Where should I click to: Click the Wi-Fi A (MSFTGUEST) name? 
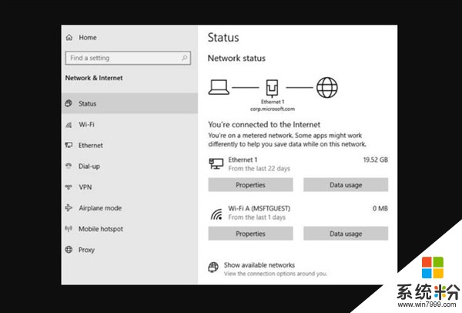pos(259,208)
